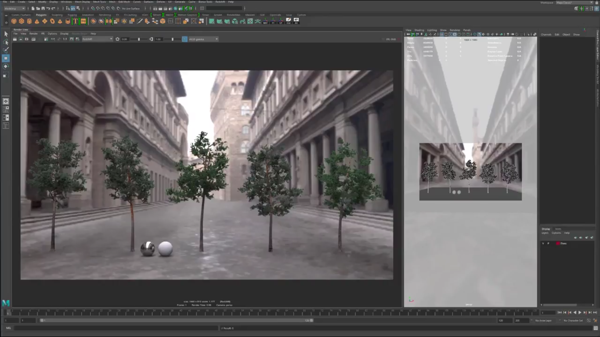Toggle Auto Keyframe button
The height and width of the screenshot is (337, 600).
pyautogui.click(x=588, y=320)
